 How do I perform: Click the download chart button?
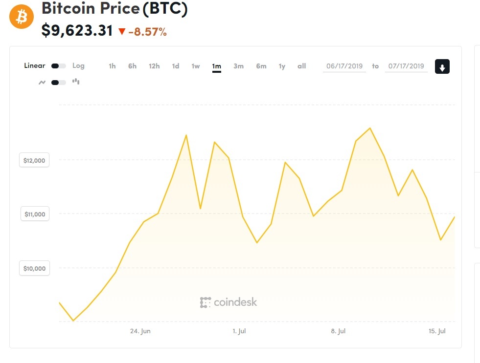pos(442,67)
